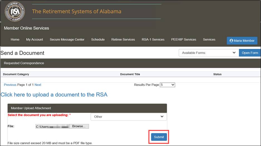Go to Next results page
Viewport: 261px width, 146px height.
tap(38, 85)
